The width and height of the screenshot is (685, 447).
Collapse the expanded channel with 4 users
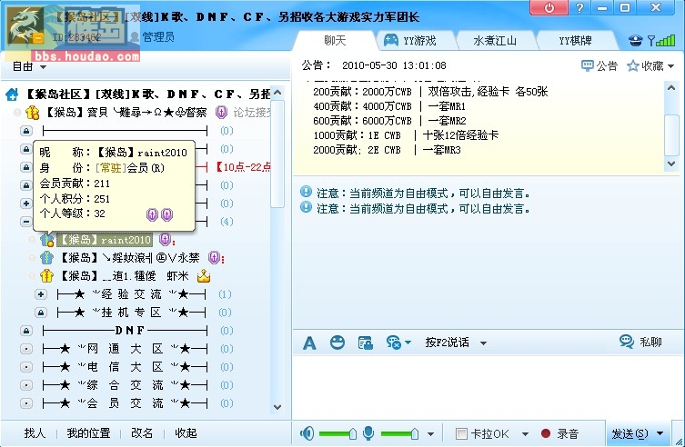[x=26, y=222]
